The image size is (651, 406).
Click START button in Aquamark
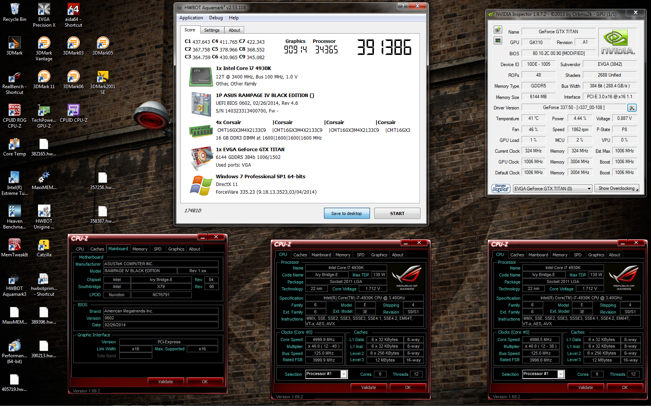(397, 213)
